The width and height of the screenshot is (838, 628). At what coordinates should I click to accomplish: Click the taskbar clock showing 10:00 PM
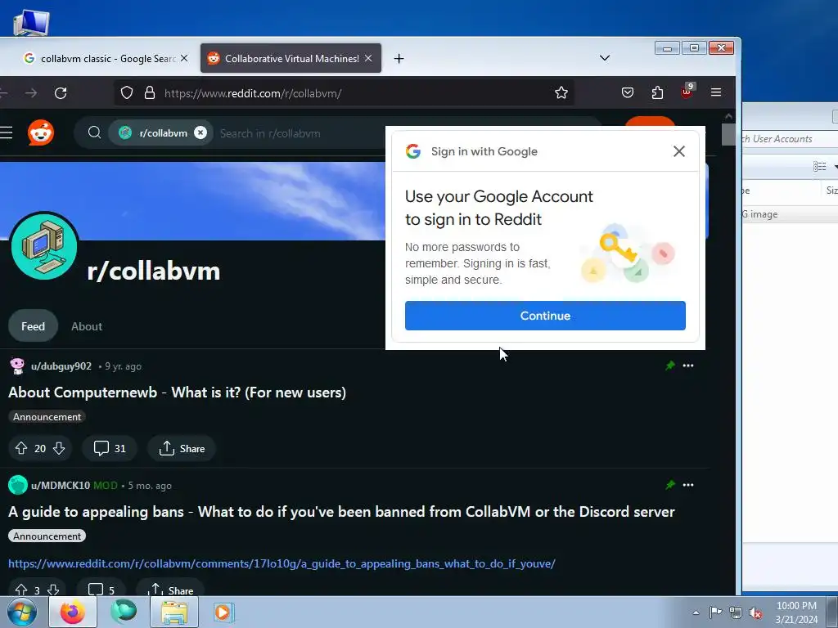(x=796, y=612)
